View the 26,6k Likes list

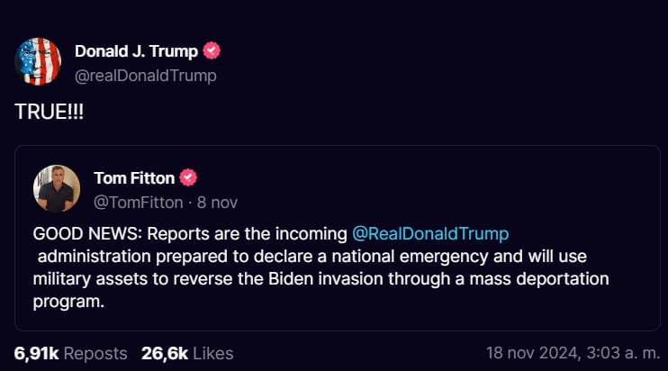click(187, 353)
